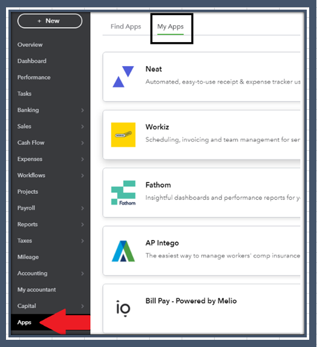Open Bill Pay - Powered by Melio

pyautogui.click(x=191, y=301)
